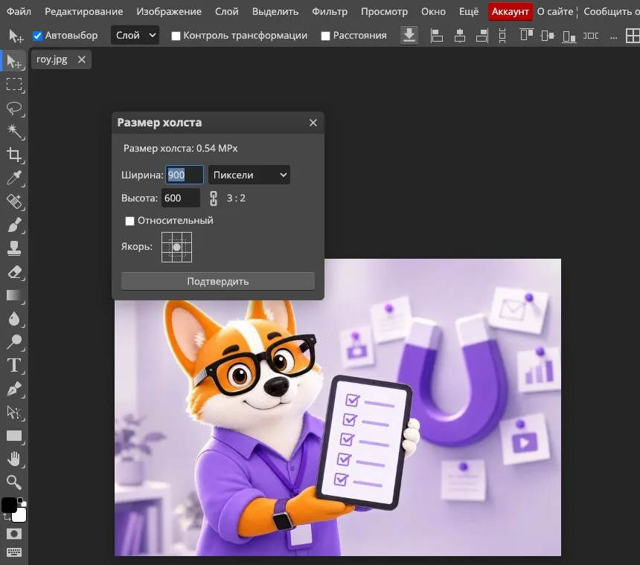
Task: Select the Healing Brush tool
Action: point(14,201)
